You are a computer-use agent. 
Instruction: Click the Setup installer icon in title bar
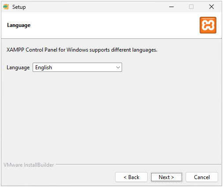click(x=6, y=7)
